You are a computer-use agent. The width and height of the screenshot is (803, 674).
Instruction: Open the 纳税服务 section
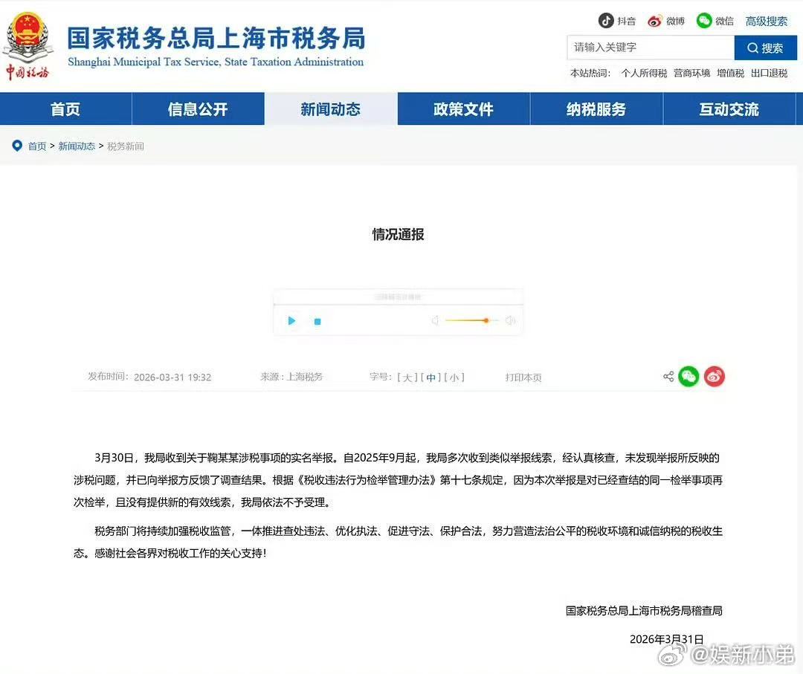tap(595, 108)
